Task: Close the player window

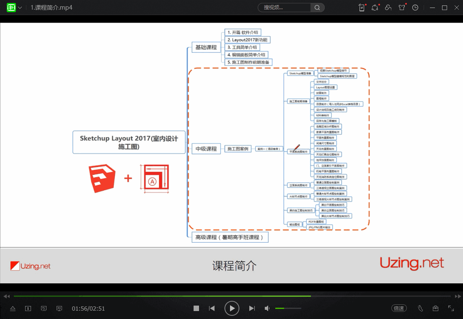Action: [456, 8]
